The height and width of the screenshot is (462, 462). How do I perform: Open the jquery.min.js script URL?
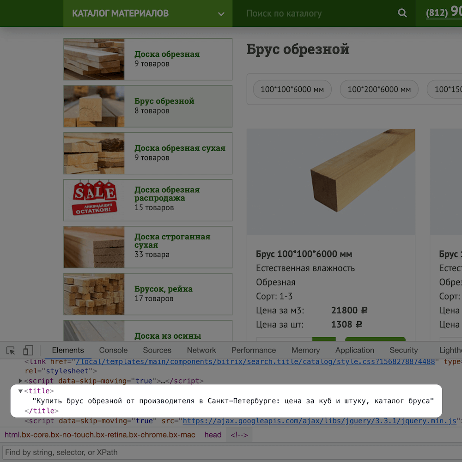[x=320, y=421]
